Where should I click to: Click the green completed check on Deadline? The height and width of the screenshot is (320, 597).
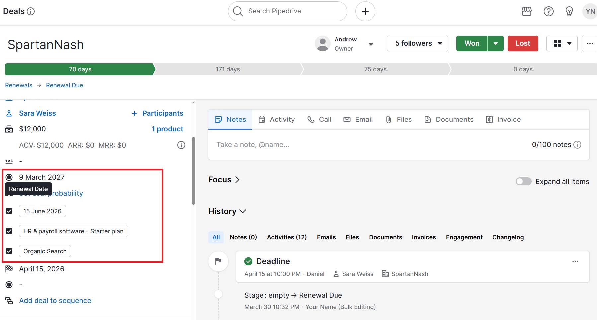pyautogui.click(x=248, y=261)
